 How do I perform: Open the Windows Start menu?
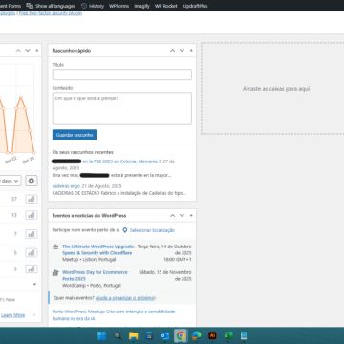coord(102,335)
